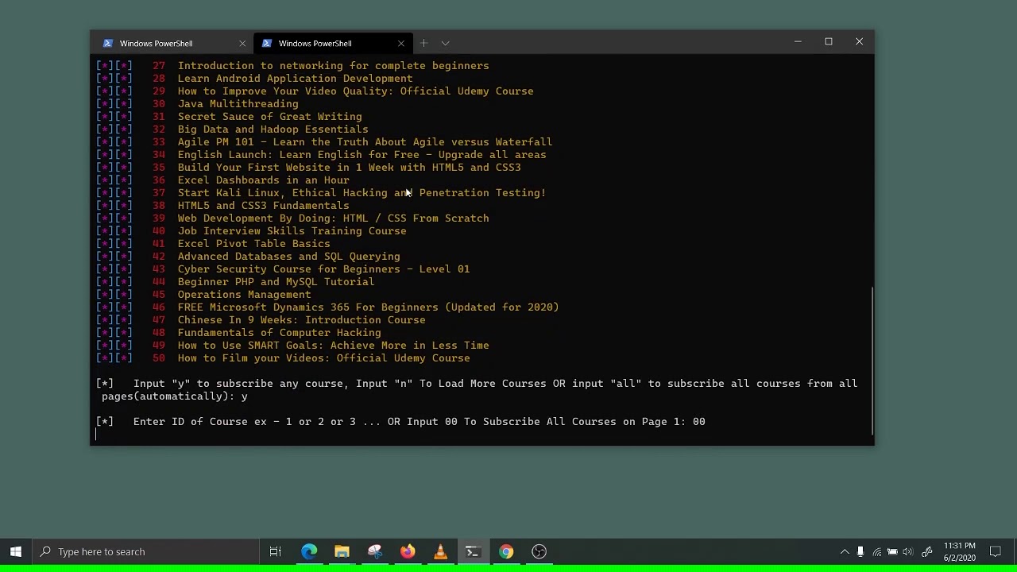Screen dimensions: 1017x572
Task: Launch Microsoft Edge from the taskbar
Action: click(309, 551)
